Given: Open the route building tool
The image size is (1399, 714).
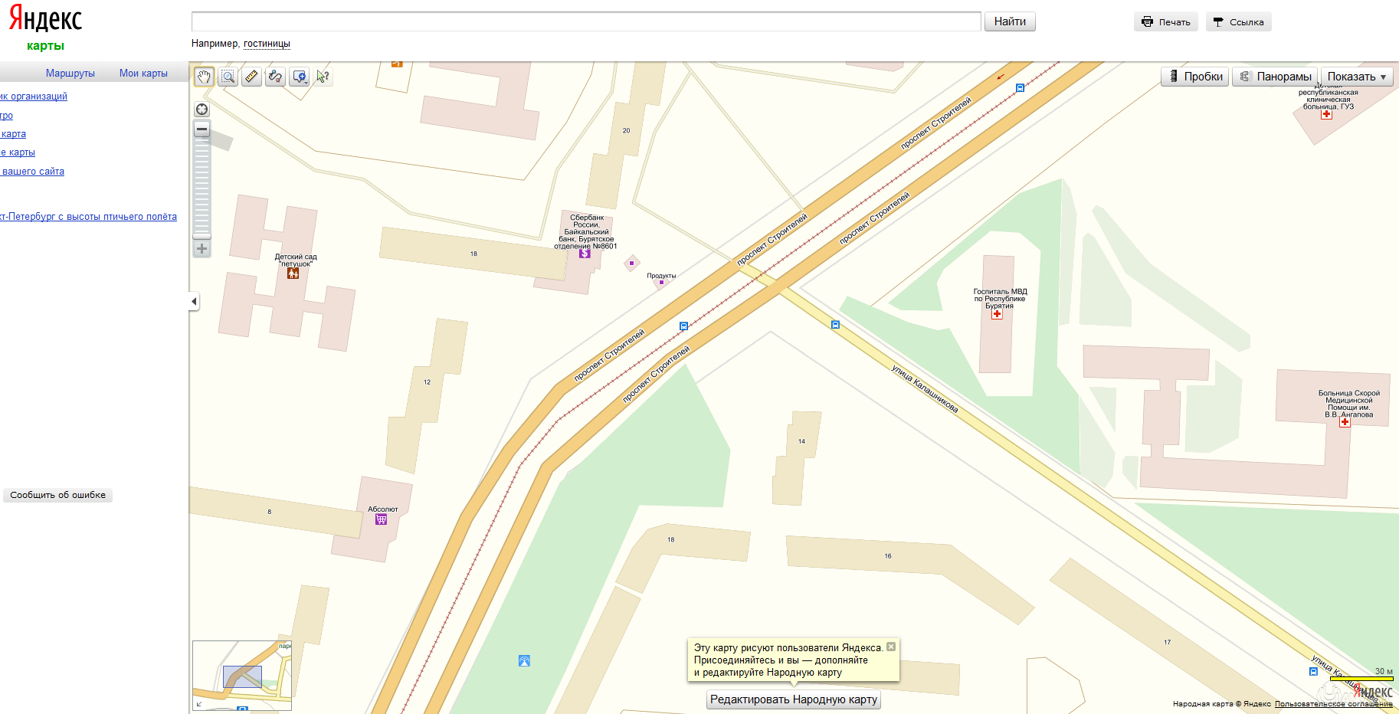Looking at the screenshot, I should [x=275, y=77].
